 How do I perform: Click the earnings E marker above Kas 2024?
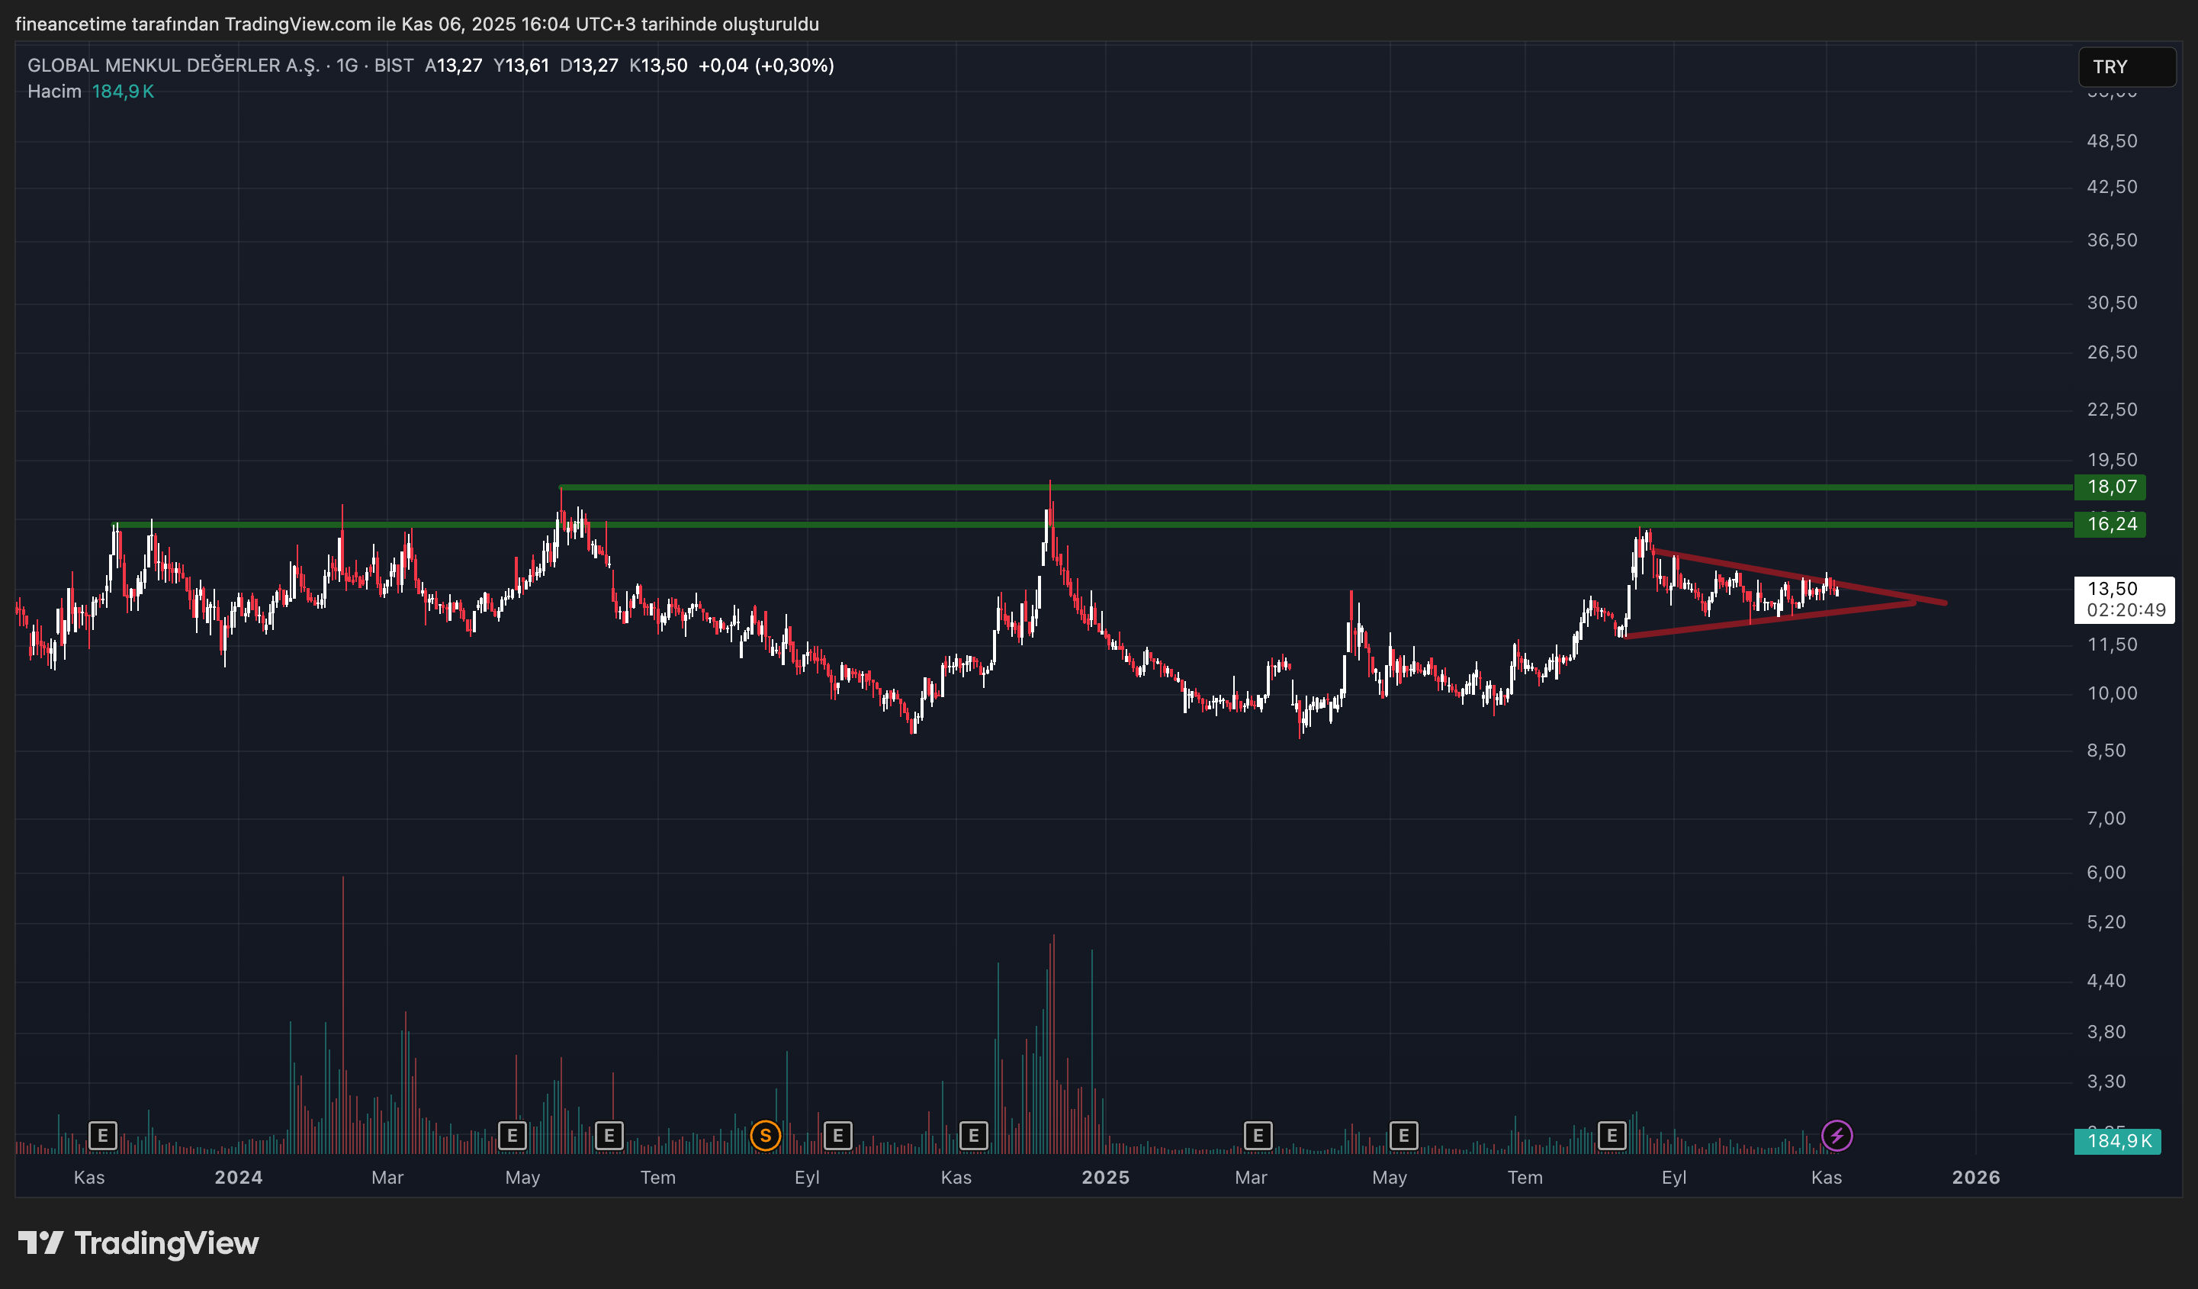click(x=973, y=1136)
